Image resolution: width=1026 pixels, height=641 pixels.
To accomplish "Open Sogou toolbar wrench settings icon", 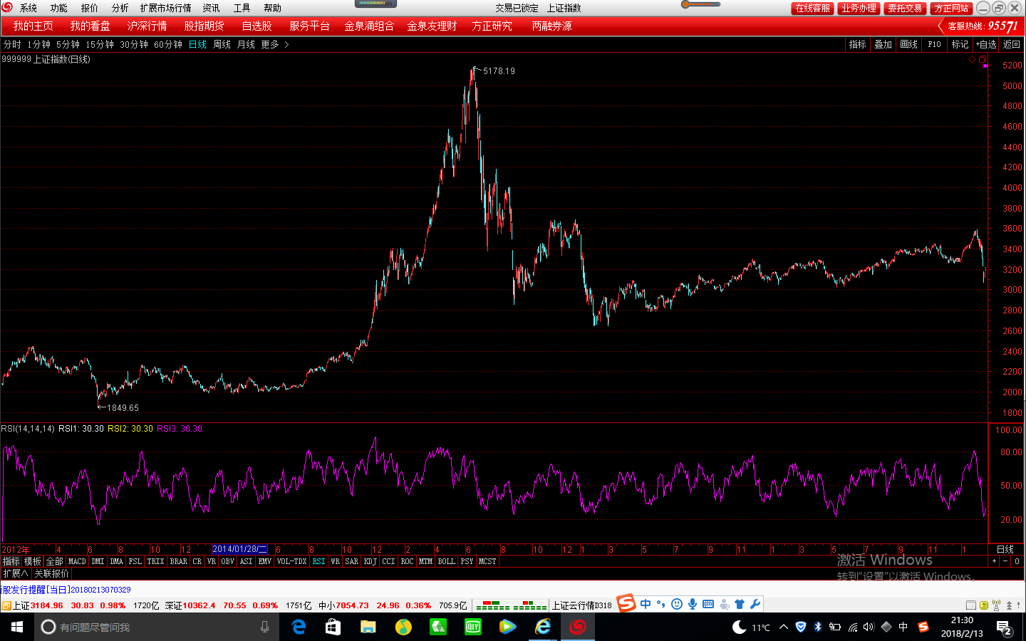I will pos(755,604).
